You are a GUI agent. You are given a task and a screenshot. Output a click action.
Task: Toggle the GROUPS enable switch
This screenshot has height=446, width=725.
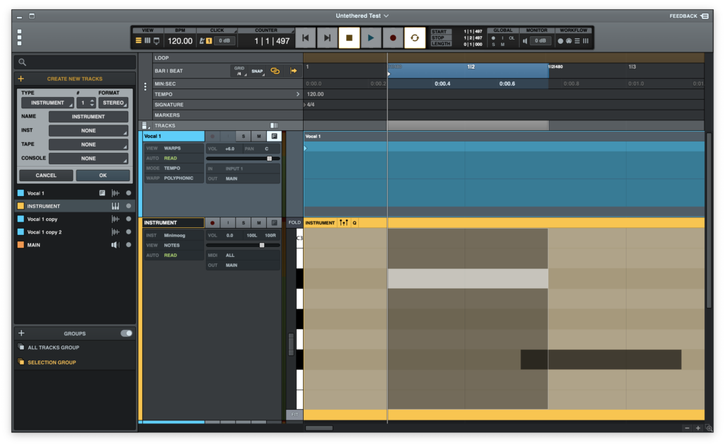[126, 333]
